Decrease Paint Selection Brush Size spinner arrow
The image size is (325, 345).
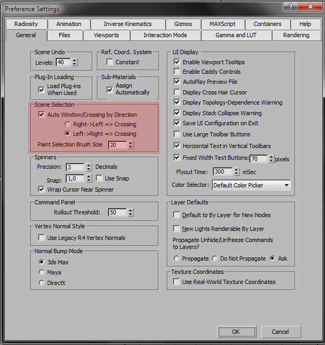pos(131,147)
